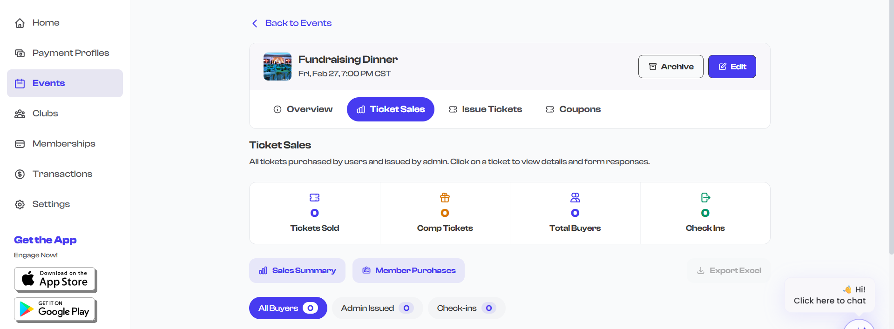
Task: Edit the Fundraising Dinner event
Action: pyautogui.click(x=732, y=67)
